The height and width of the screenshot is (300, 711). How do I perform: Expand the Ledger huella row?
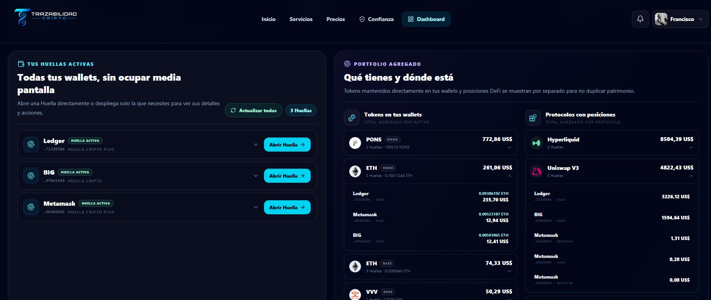point(256,145)
